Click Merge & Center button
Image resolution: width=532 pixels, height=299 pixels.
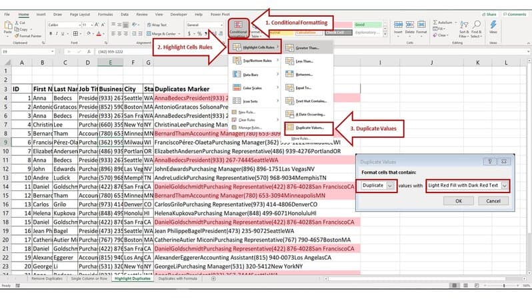point(163,33)
